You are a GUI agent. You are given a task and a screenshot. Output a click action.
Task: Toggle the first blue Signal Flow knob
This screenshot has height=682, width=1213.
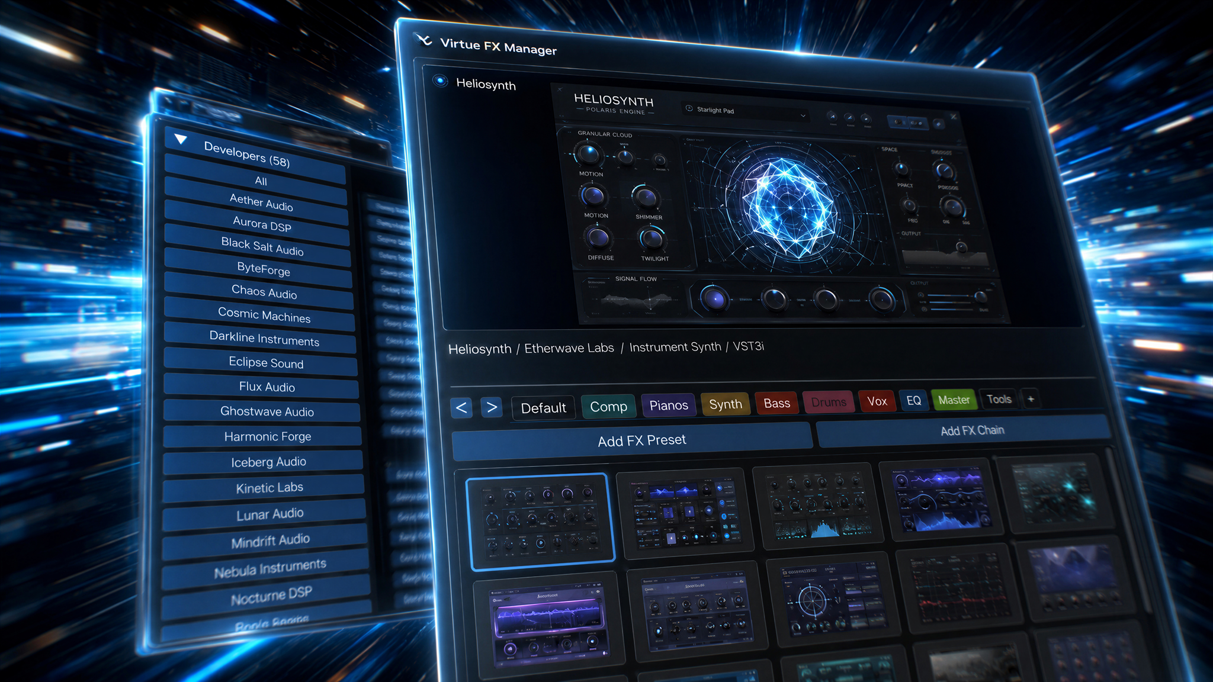pyautogui.click(x=714, y=299)
